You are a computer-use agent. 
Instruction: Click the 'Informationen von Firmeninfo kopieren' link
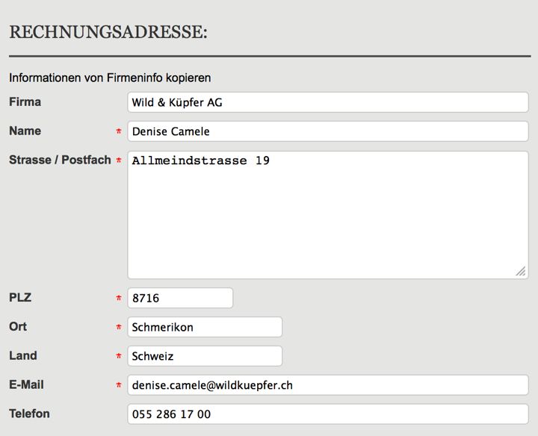click(x=110, y=77)
